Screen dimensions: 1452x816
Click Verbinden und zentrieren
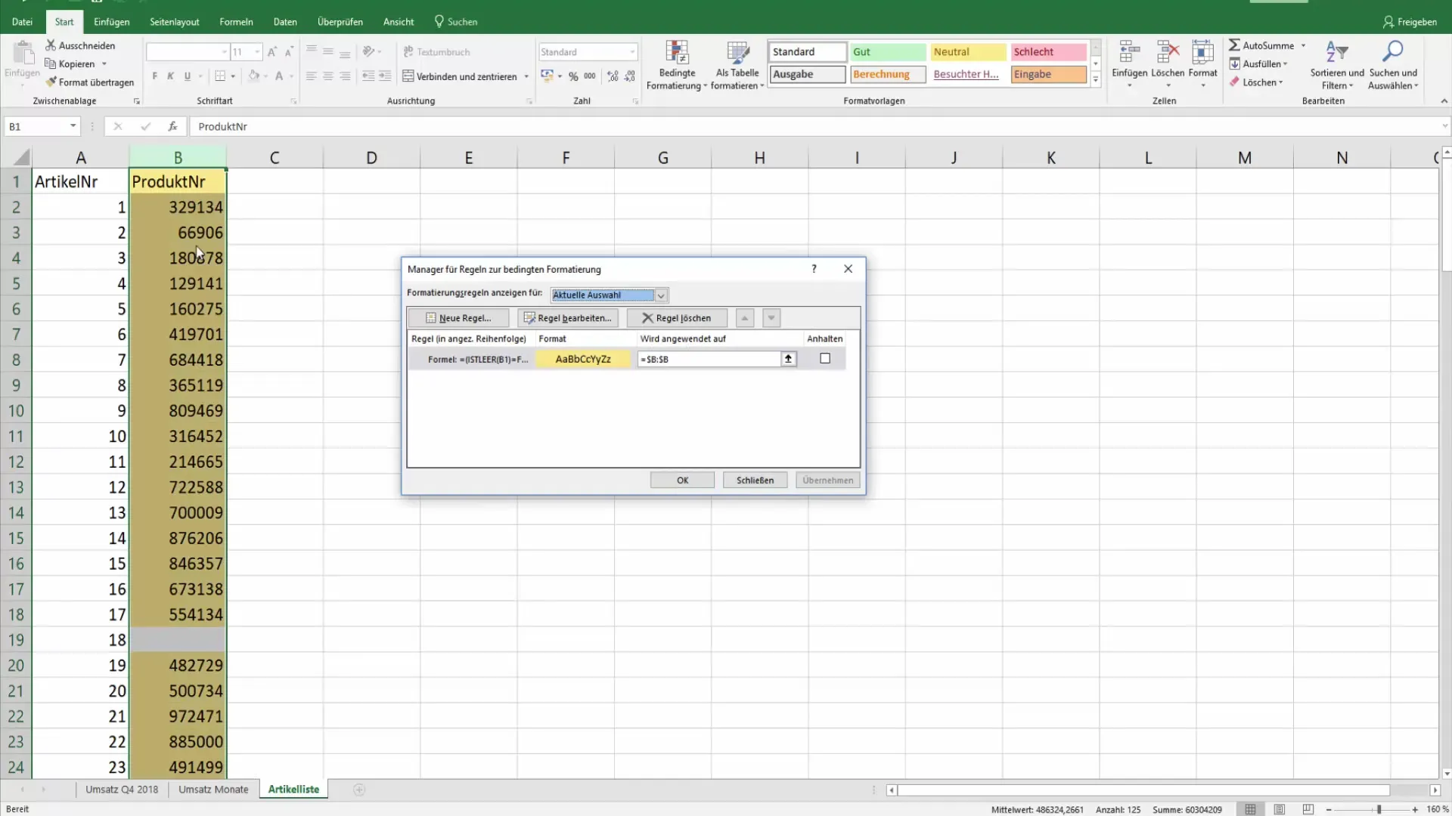pos(461,76)
